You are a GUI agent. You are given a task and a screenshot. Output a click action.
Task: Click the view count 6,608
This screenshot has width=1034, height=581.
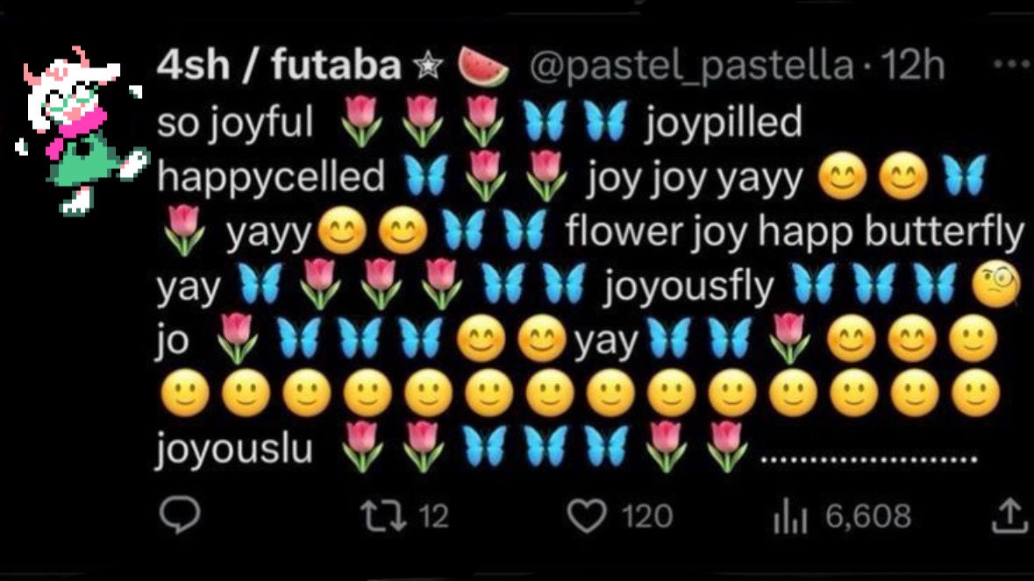[x=868, y=516]
